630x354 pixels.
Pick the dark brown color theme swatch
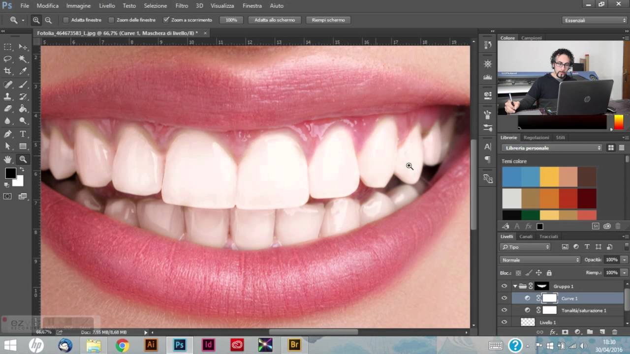[x=587, y=177]
